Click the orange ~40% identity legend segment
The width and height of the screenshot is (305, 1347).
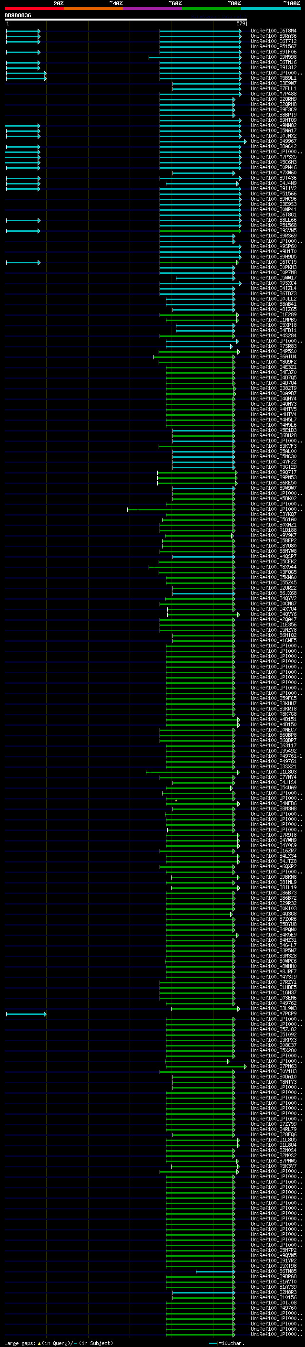tap(93, 9)
